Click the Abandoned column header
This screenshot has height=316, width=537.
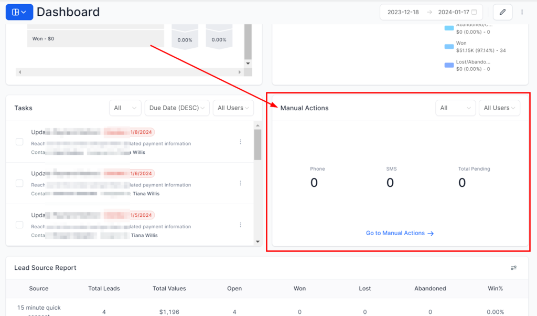coord(430,289)
